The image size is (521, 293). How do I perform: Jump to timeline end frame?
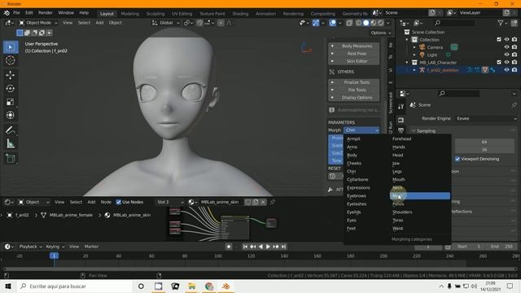point(283,247)
